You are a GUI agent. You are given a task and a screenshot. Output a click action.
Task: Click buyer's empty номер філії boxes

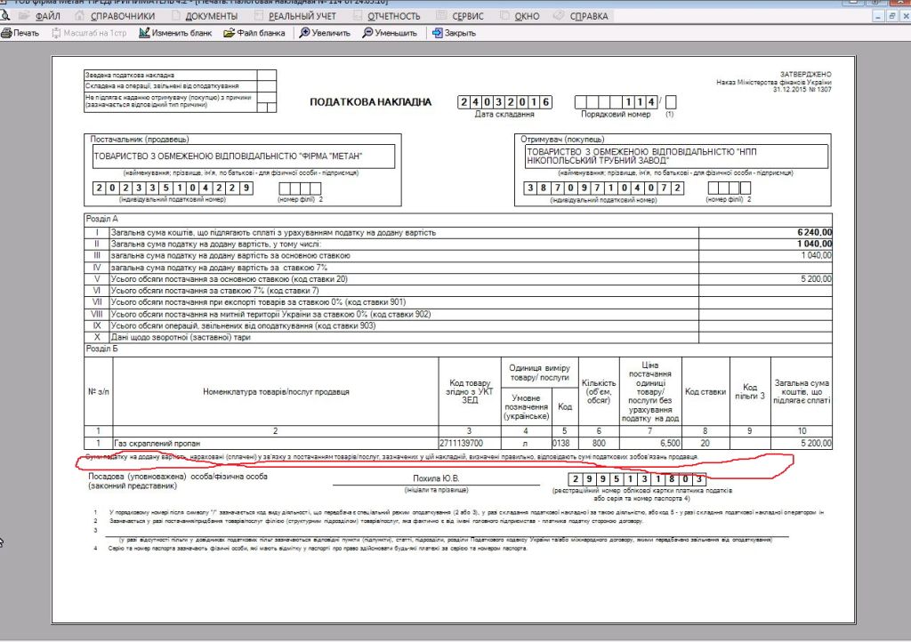pos(730,189)
